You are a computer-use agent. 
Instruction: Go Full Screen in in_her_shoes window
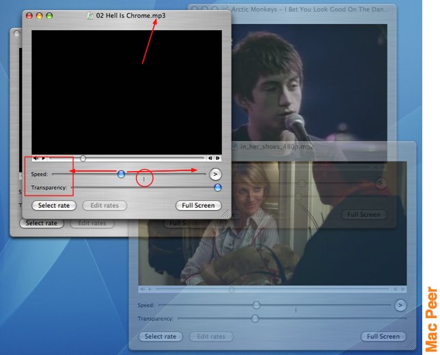[x=383, y=337]
